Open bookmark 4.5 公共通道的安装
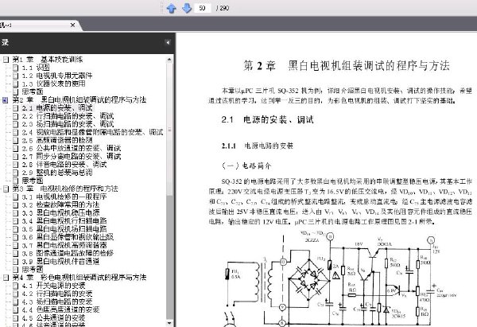This screenshot has width=477, height=327. [x=53, y=318]
